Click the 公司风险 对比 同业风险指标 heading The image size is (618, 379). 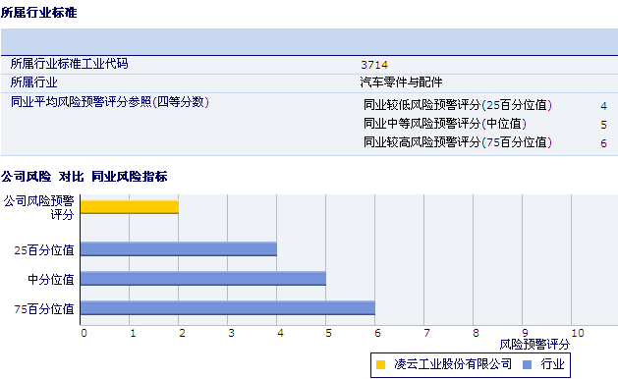[x=84, y=176]
